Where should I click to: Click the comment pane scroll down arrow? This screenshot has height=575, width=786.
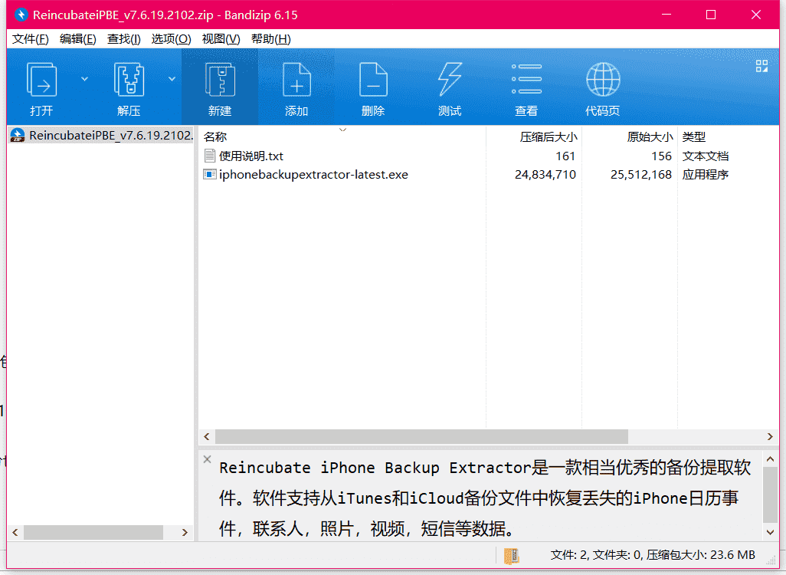(771, 532)
